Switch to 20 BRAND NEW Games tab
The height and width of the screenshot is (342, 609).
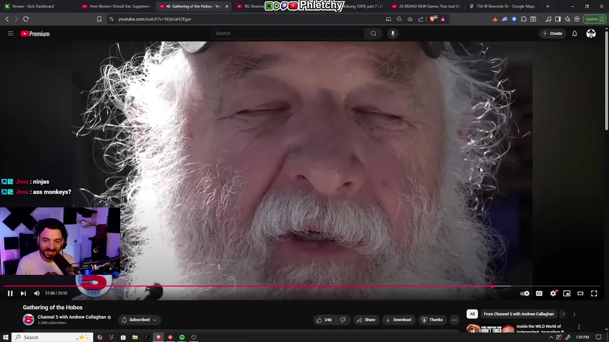426,6
